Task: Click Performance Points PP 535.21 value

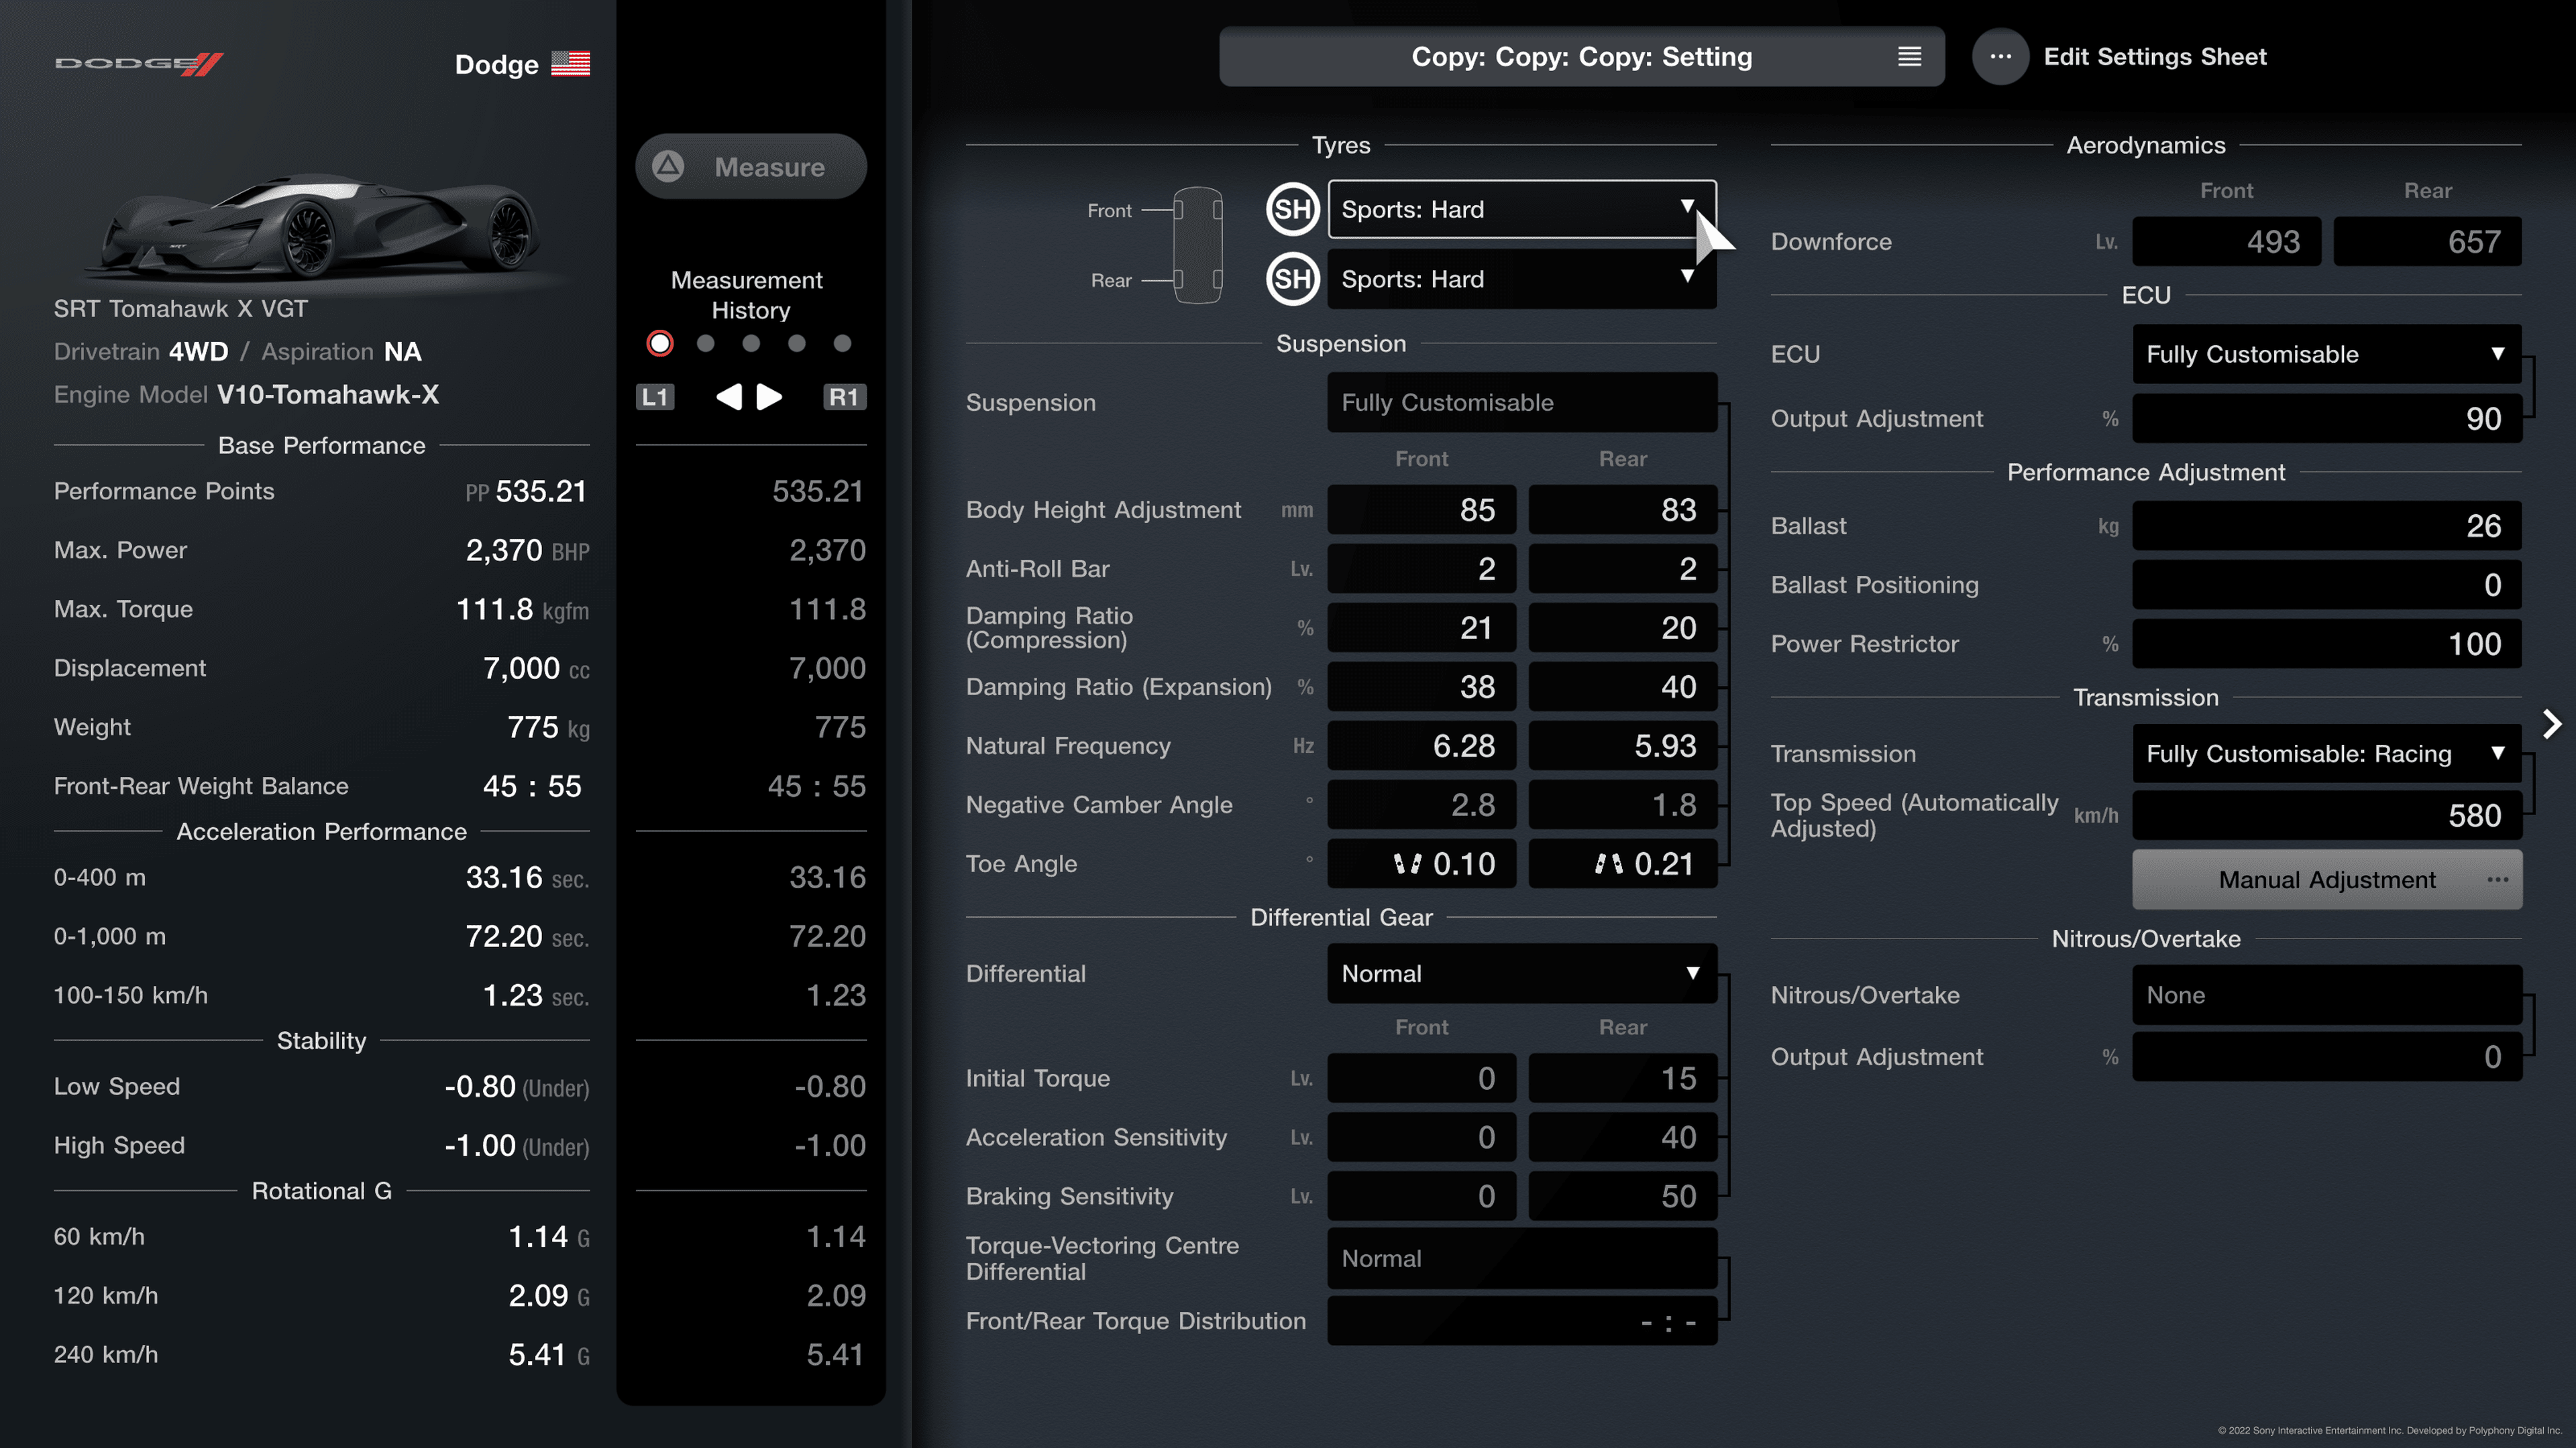Action: coord(526,491)
